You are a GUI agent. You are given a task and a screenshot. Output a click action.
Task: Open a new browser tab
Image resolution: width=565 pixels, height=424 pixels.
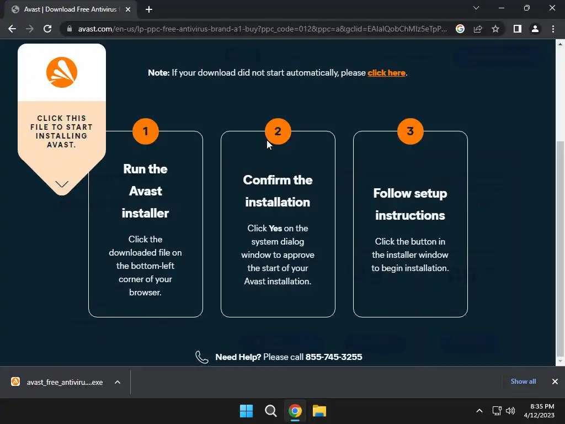pyautogui.click(x=149, y=9)
